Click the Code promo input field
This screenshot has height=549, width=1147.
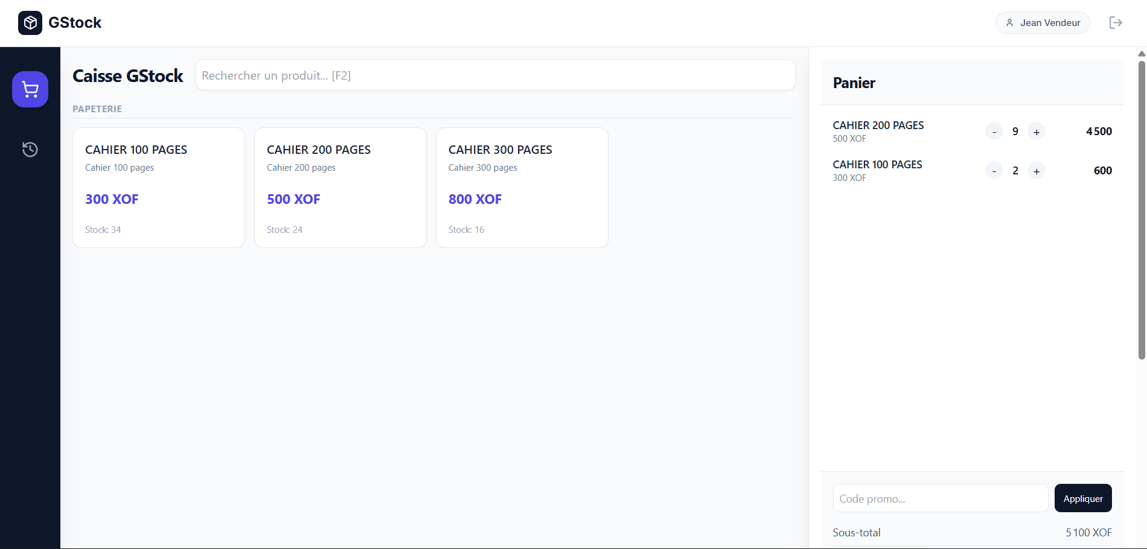click(941, 498)
